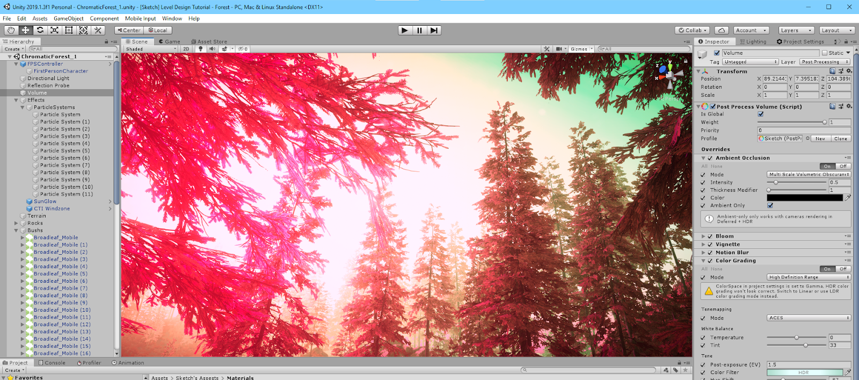Click scene view component tools icon
The width and height of the screenshot is (859, 380).
tap(547, 49)
